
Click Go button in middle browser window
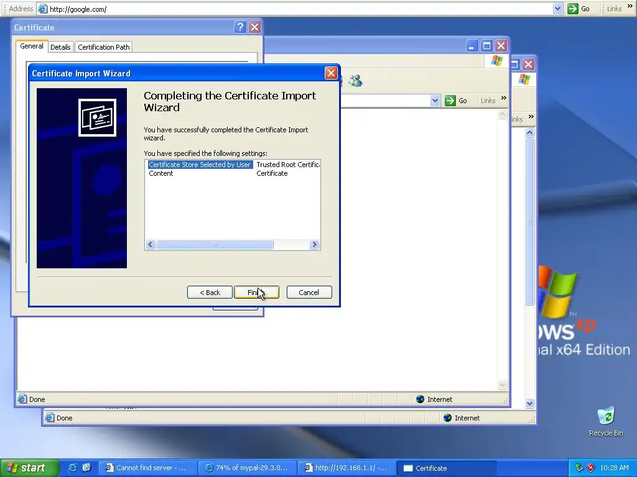click(456, 101)
